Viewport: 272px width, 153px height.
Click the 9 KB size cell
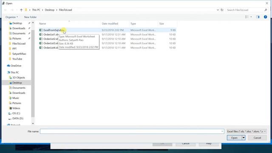tap(173, 30)
